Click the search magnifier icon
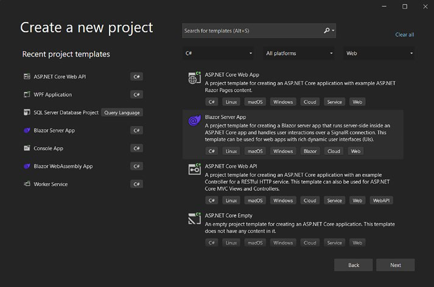Viewport: 434px width, 287px height. coord(327,30)
